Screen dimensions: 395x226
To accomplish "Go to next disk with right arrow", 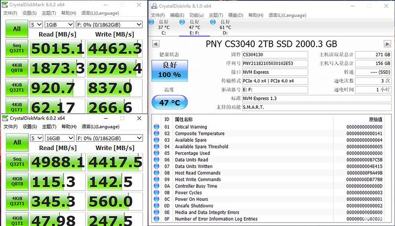I will click(387, 44).
